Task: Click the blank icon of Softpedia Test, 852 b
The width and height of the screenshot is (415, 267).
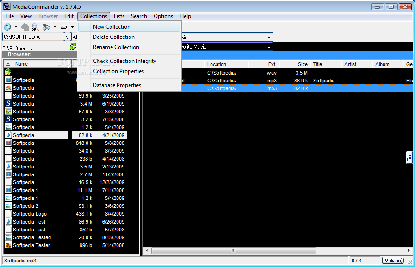Action: pos(8,230)
